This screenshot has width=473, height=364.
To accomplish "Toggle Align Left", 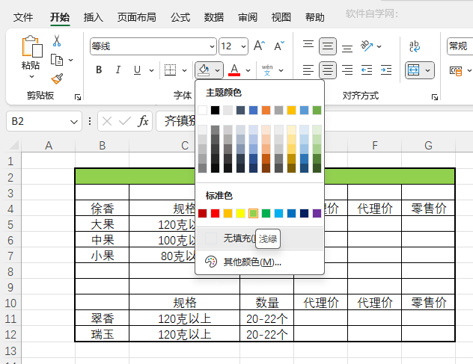I will pos(308,70).
